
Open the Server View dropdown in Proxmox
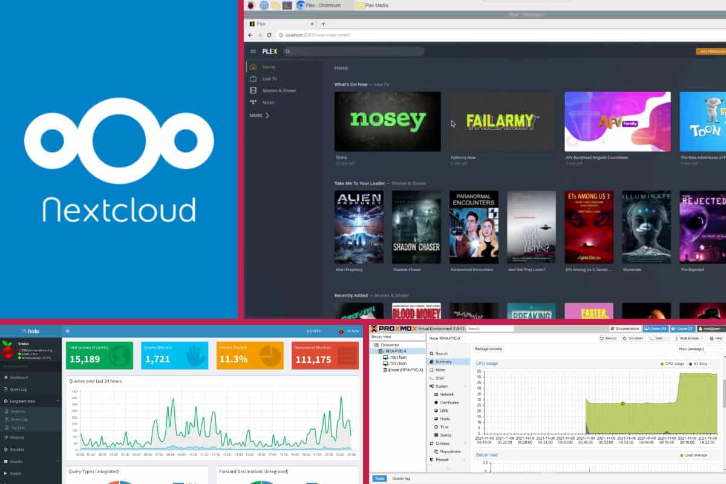point(397,336)
